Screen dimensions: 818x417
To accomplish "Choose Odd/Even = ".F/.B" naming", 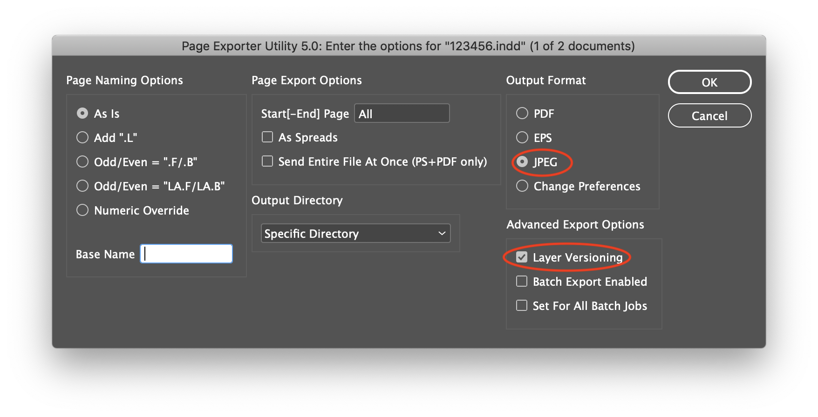I will coord(82,161).
